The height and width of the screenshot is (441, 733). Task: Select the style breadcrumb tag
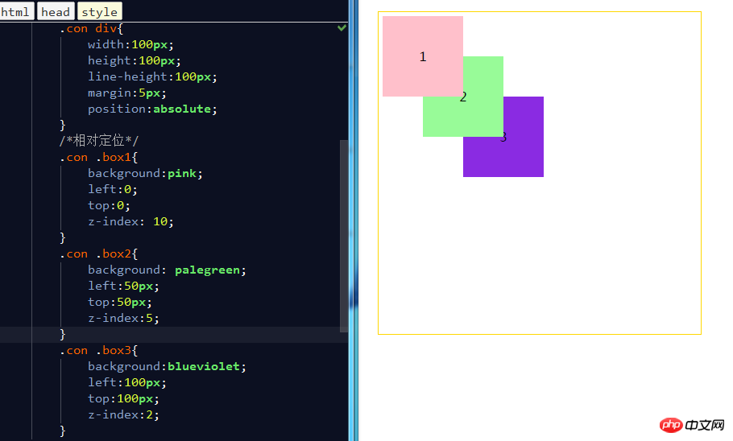(100, 12)
